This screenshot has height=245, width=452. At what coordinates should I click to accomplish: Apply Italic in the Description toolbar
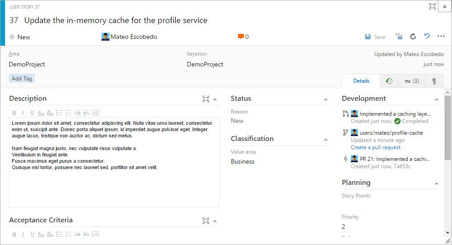click(x=23, y=113)
